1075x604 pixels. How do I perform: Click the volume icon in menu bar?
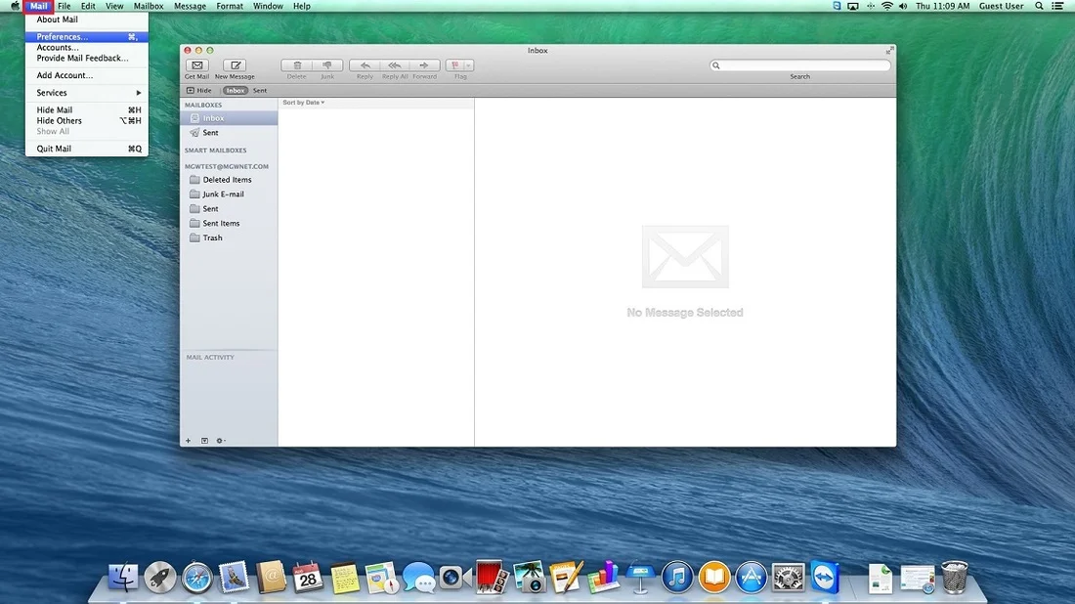[903, 6]
